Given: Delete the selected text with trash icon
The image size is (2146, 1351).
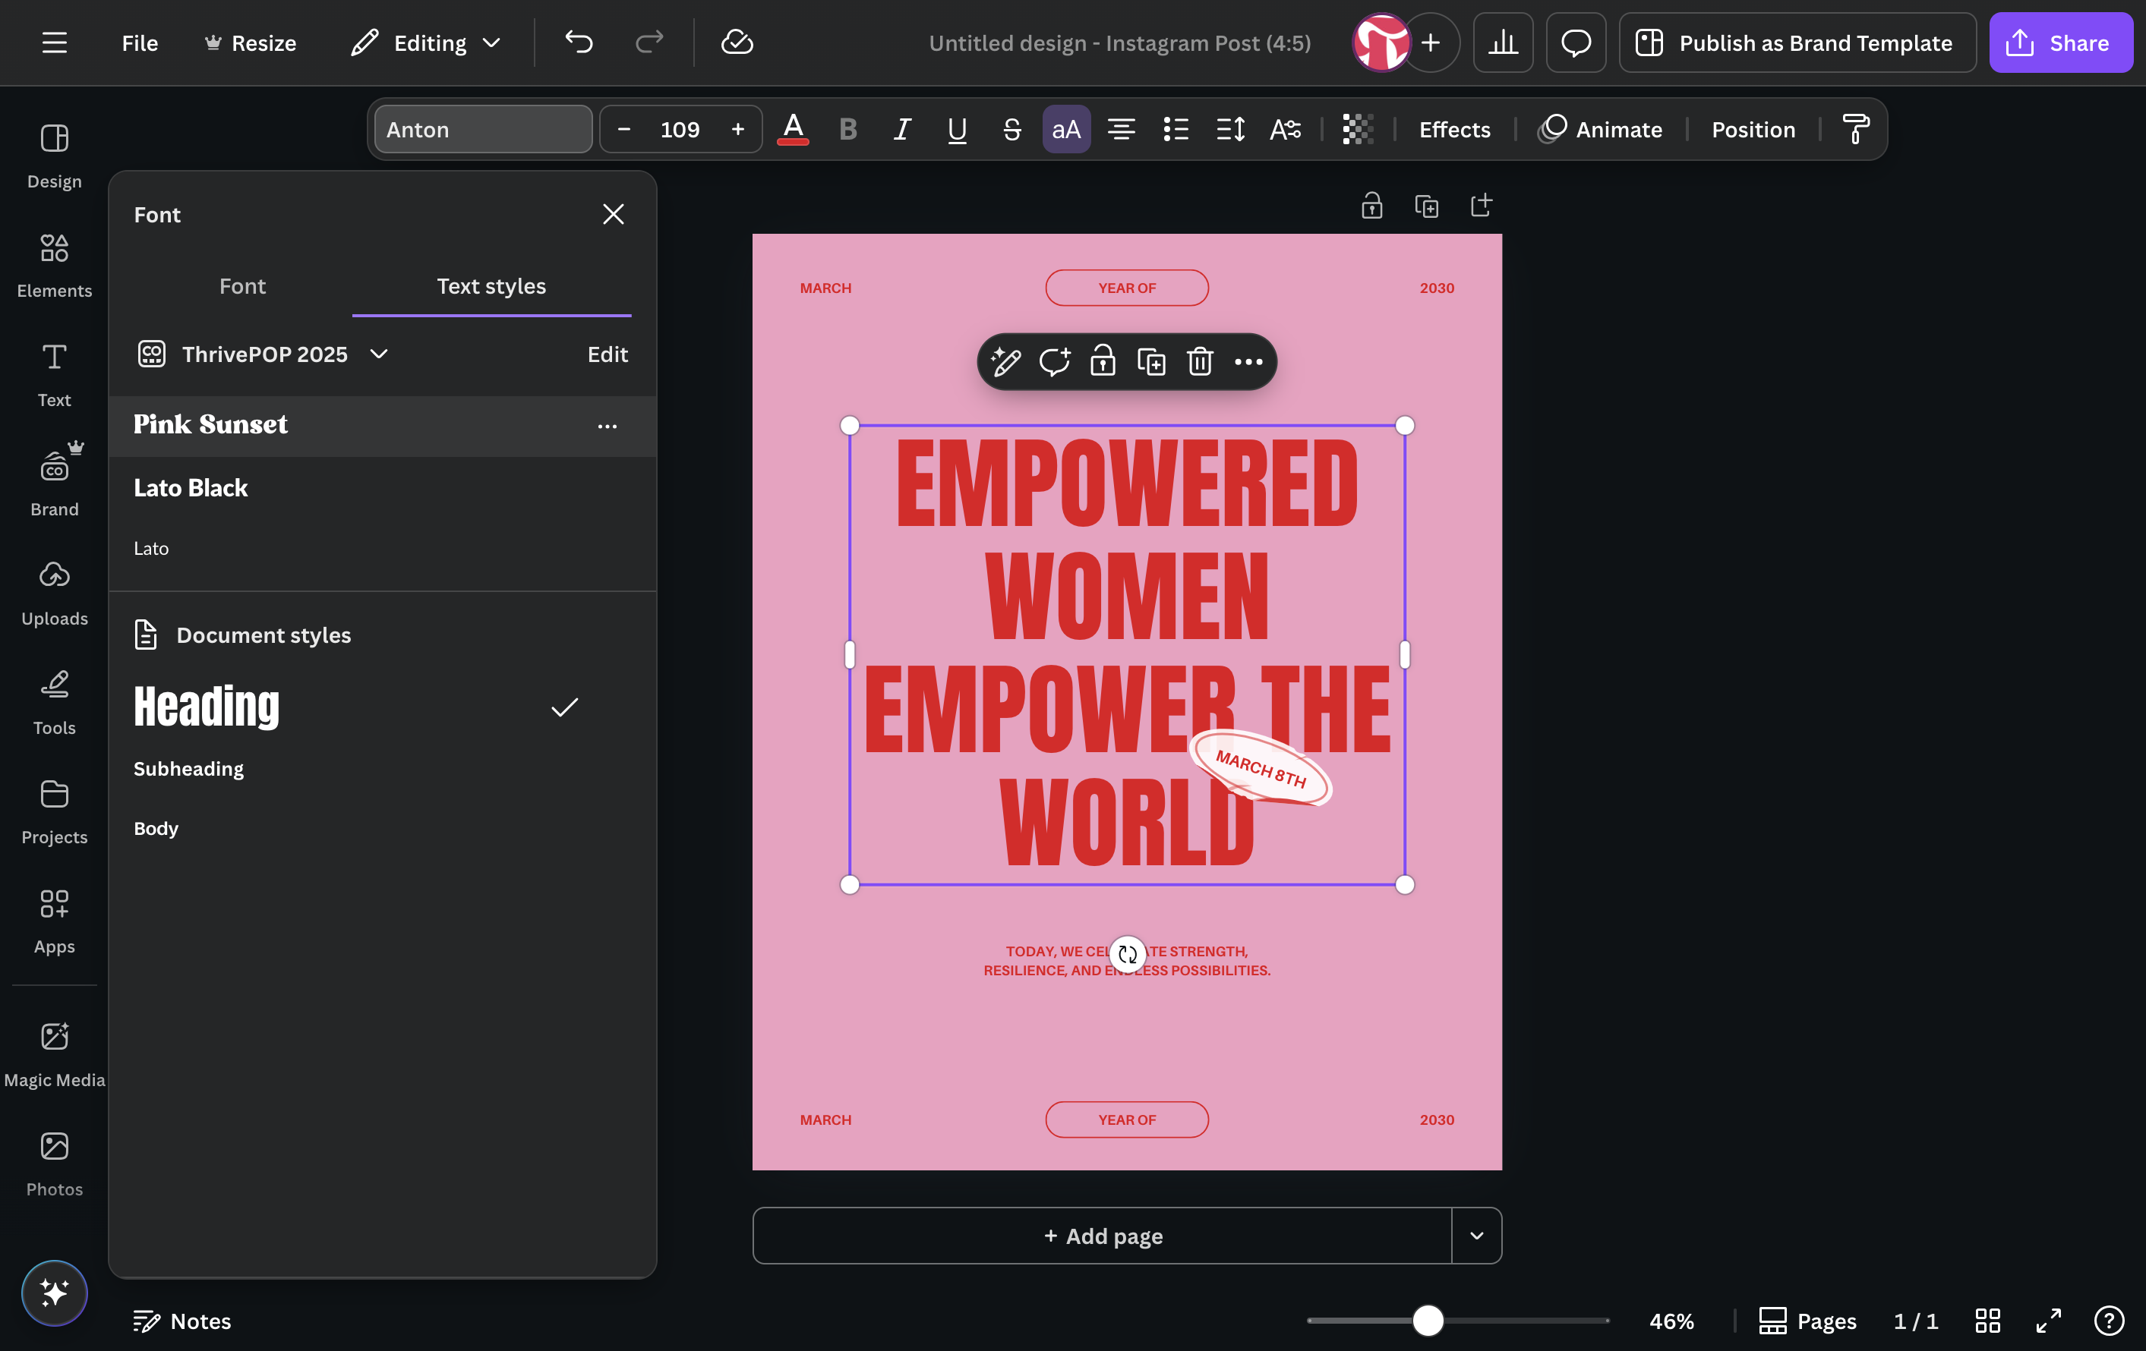Looking at the screenshot, I should point(1200,361).
